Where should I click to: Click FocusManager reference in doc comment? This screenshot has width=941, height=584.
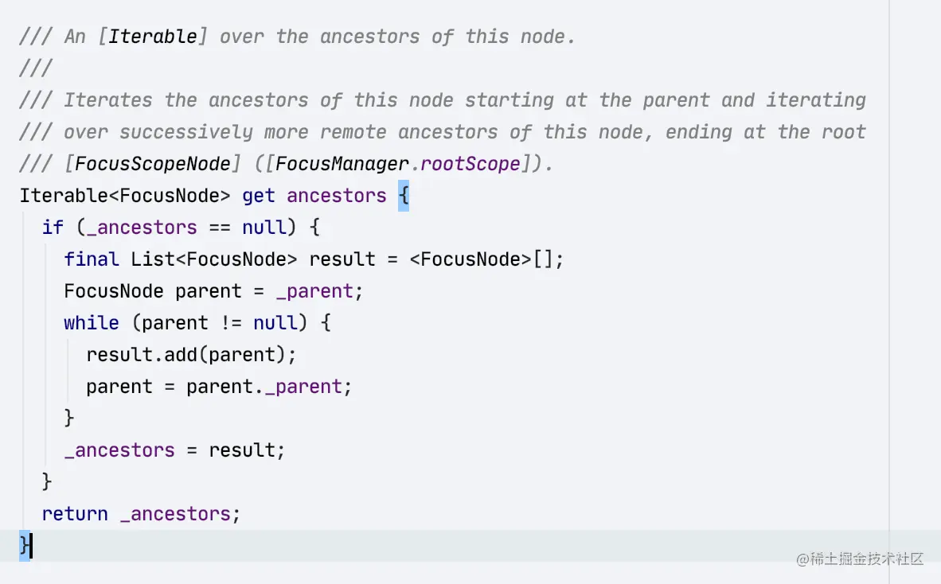click(x=342, y=164)
